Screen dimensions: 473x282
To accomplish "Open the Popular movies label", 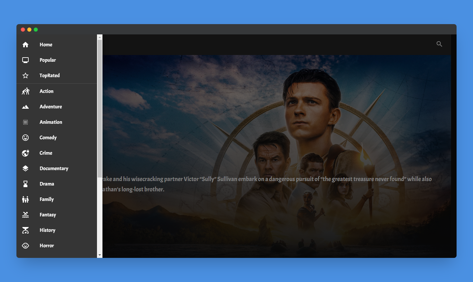I will click(x=48, y=60).
